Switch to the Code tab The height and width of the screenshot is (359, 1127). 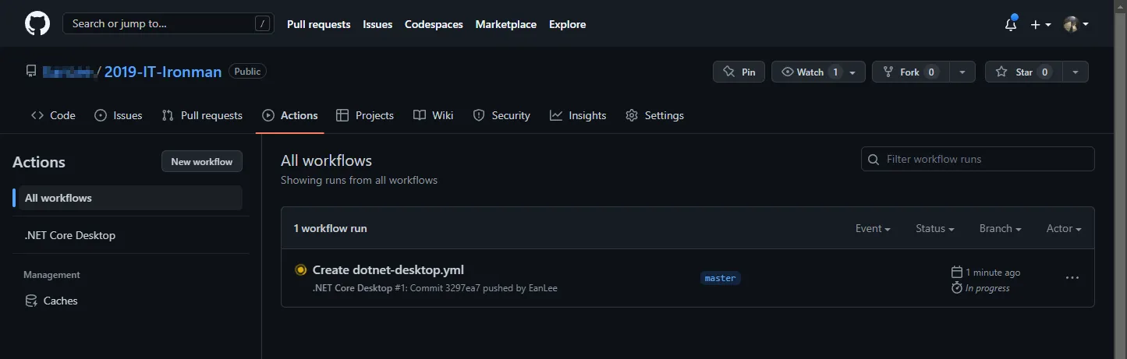click(x=53, y=115)
